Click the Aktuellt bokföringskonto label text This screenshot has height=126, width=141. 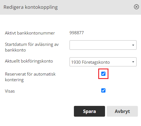pos(29,61)
